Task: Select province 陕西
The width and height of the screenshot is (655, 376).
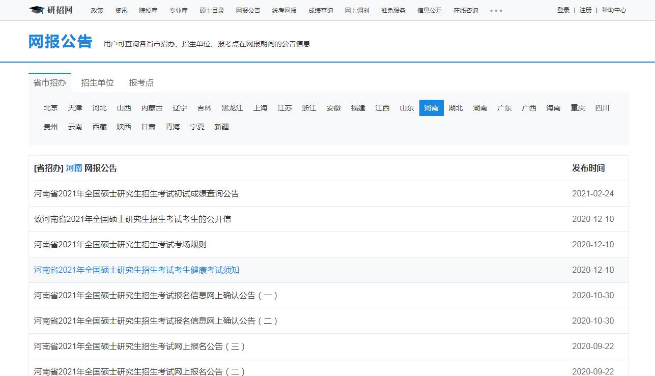Action: click(x=124, y=127)
